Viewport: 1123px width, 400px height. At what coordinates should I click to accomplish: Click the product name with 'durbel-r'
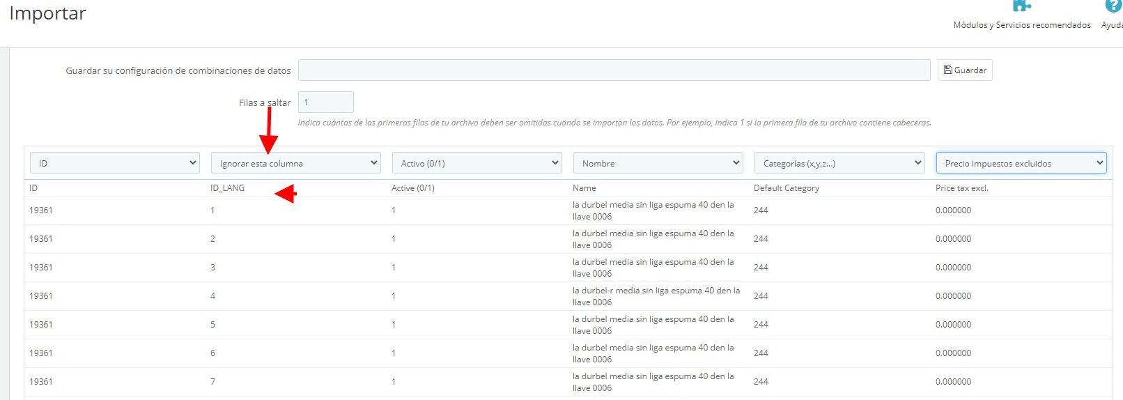(656, 296)
